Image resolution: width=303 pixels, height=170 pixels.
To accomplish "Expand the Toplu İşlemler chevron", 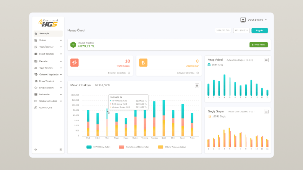I will point(61,47).
